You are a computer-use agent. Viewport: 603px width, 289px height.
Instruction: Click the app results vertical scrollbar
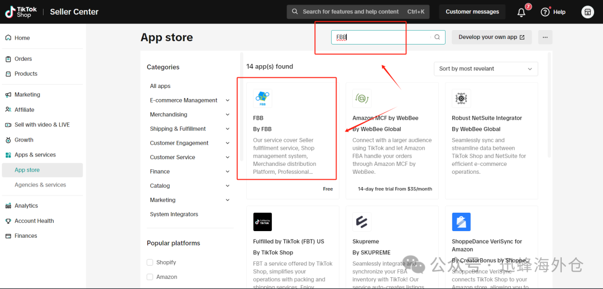point(549,105)
